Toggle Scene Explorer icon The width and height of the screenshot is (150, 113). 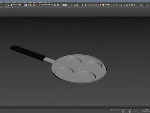pyautogui.click(x=58, y=5)
